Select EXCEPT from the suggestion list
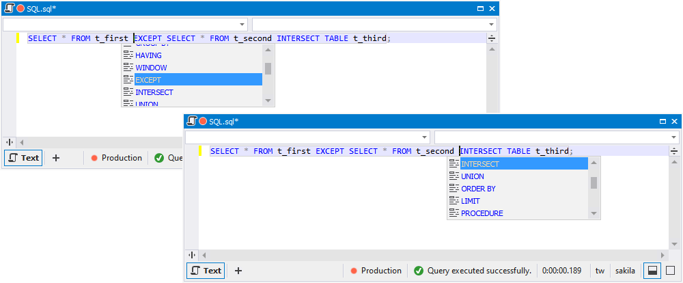The height and width of the screenshot is (283, 683). pyautogui.click(x=198, y=80)
